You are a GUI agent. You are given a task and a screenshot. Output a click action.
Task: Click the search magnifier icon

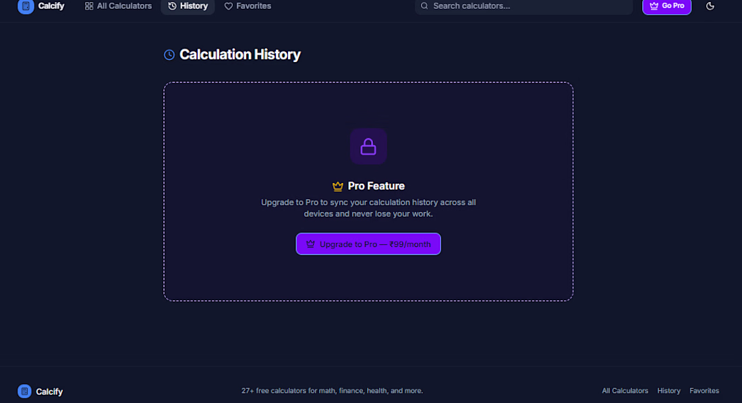424,6
